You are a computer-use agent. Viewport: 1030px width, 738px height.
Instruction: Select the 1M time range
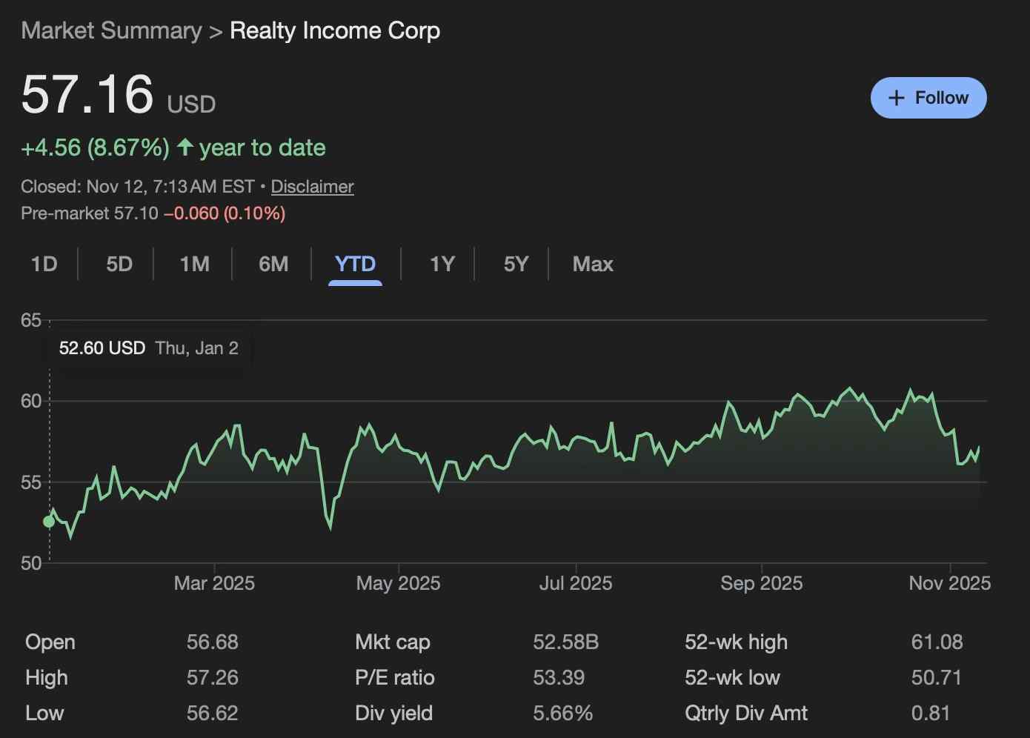click(x=194, y=264)
